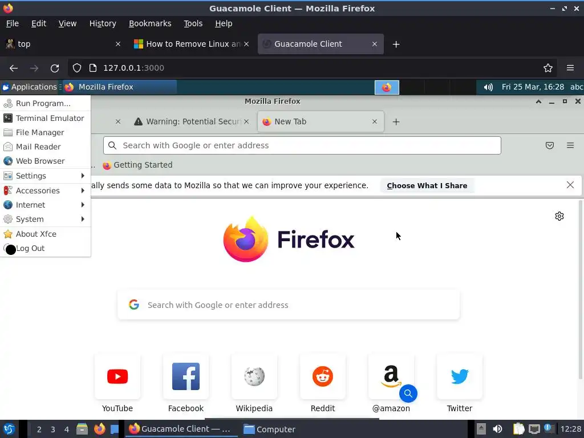584x438 pixels.
Task: Open new tab personalize gear icon
Action: click(559, 216)
